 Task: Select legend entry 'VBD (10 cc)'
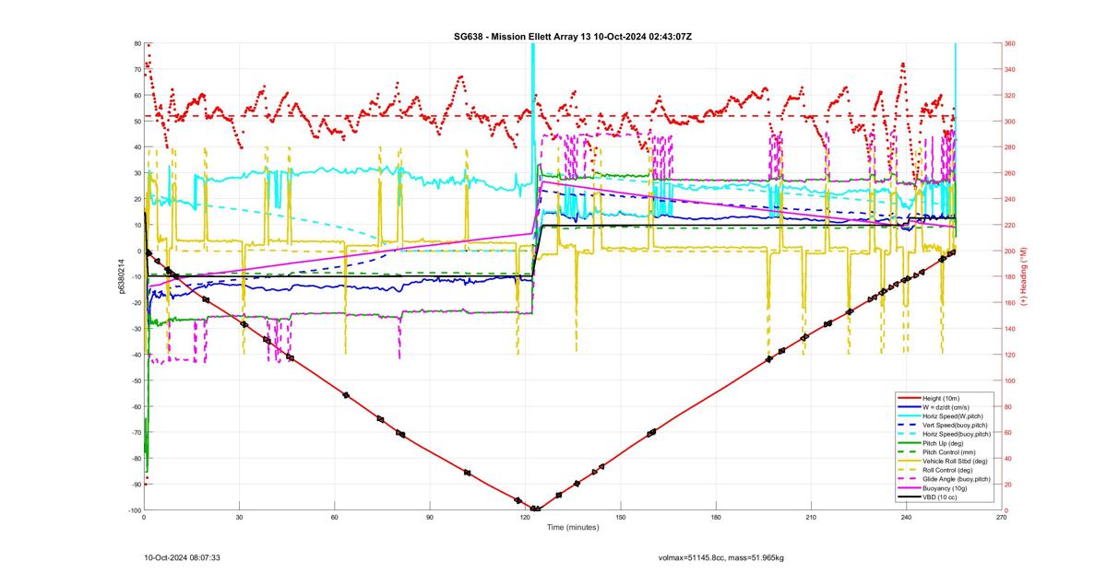(940, 497)
